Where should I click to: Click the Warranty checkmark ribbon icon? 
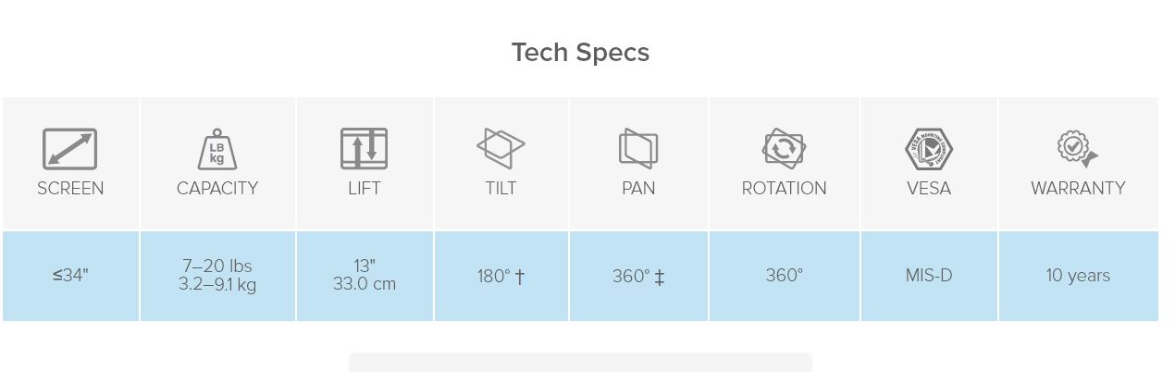coord(1077,148)
